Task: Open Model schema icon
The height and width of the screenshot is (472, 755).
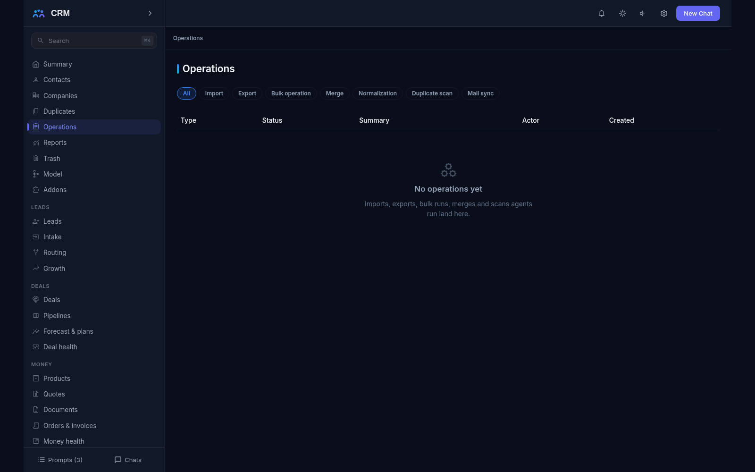Action: pos(36,174)
